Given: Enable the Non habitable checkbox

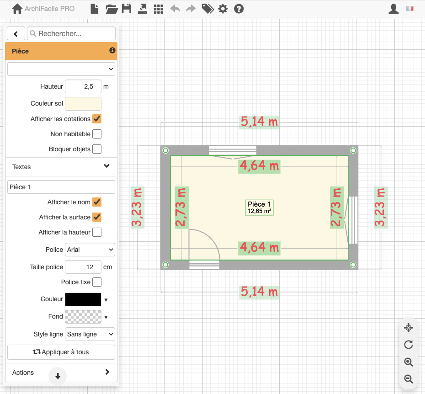Looking at the screenshot, I should [x=97, y=134].
